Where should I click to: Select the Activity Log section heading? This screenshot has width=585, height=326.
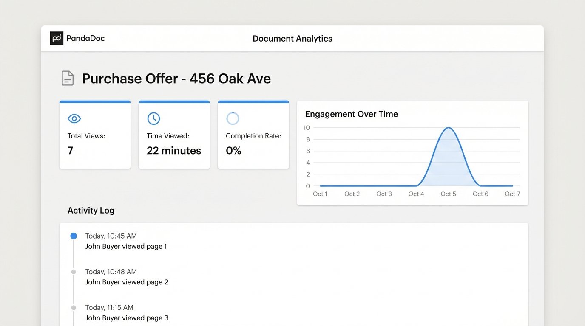tap(91, 210)
